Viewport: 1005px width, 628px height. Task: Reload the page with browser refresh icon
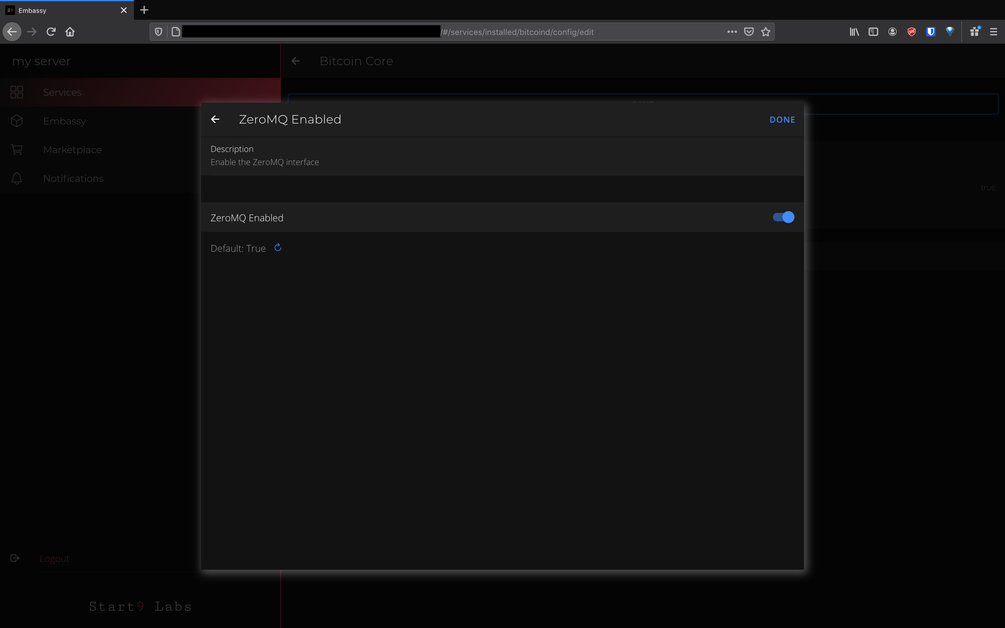[x=51, y=32]
